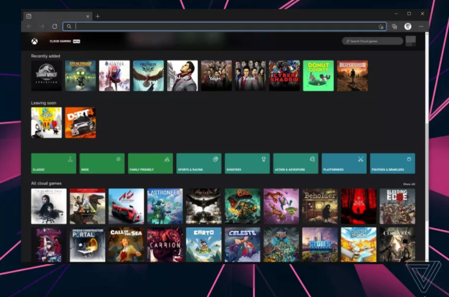This screenshot has width=449, height=297.
Task: Open the Blair Witch game tile
Action: tap(359, 206)
